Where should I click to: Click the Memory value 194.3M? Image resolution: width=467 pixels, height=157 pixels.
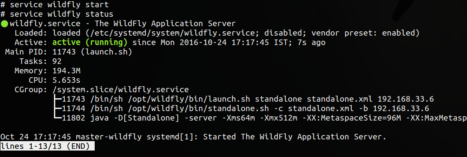point(66,71)
